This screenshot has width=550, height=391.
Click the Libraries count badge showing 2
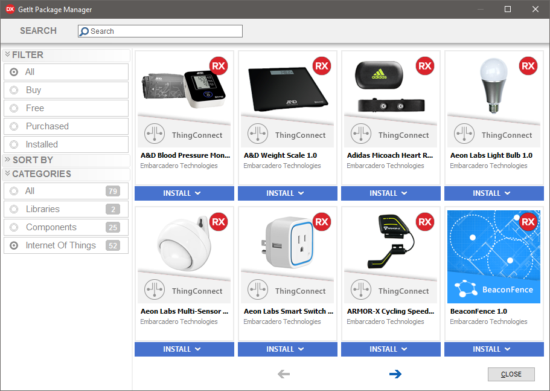coord(113,209)
